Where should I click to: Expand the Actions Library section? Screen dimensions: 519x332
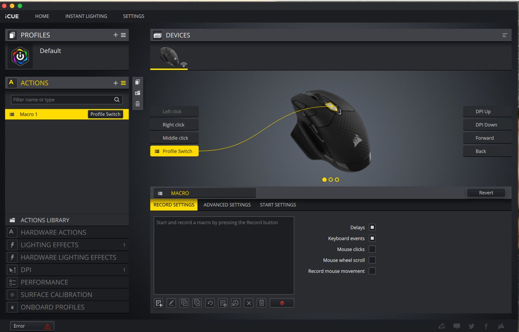67,220
